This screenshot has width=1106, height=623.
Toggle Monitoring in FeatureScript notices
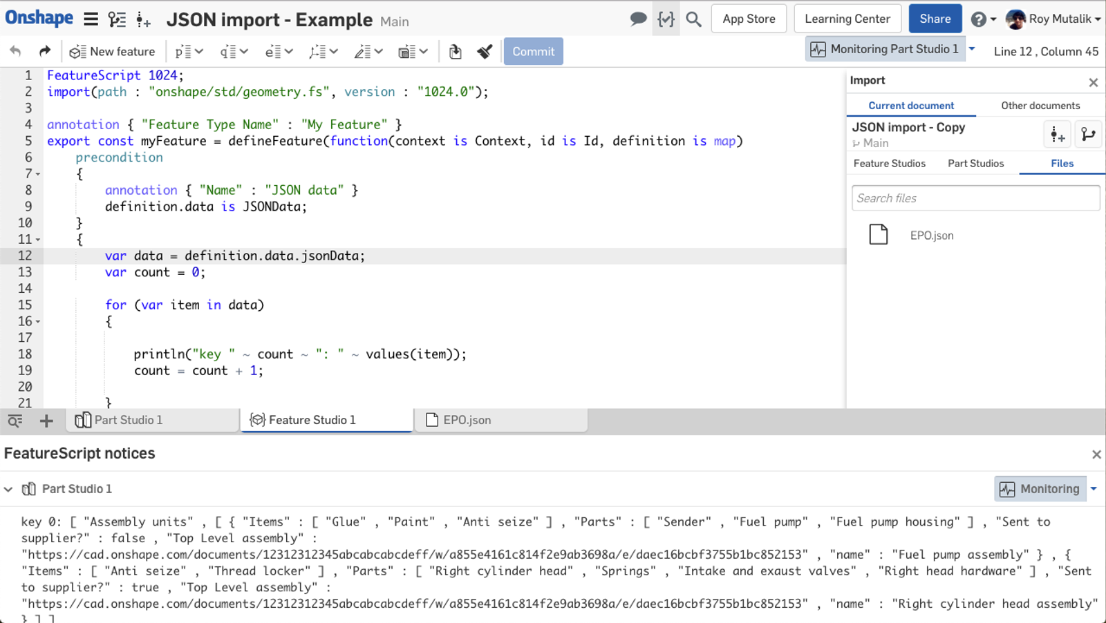tap(1040, 489)
